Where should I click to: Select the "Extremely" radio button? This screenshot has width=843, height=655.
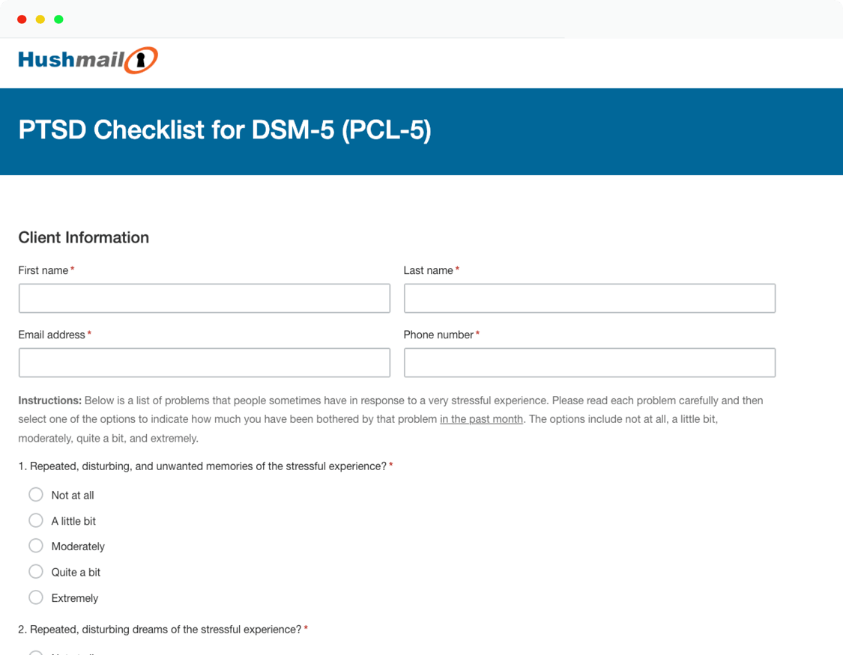pyautogui.click(x=36, y=597)
